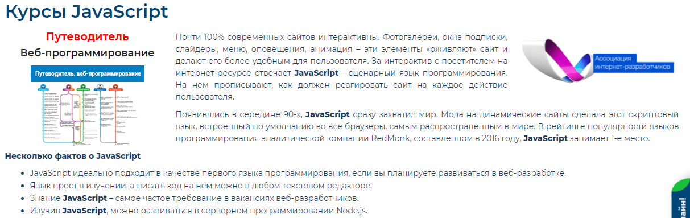Select the green avatar icon in roadmap

[x=83, y=87]
